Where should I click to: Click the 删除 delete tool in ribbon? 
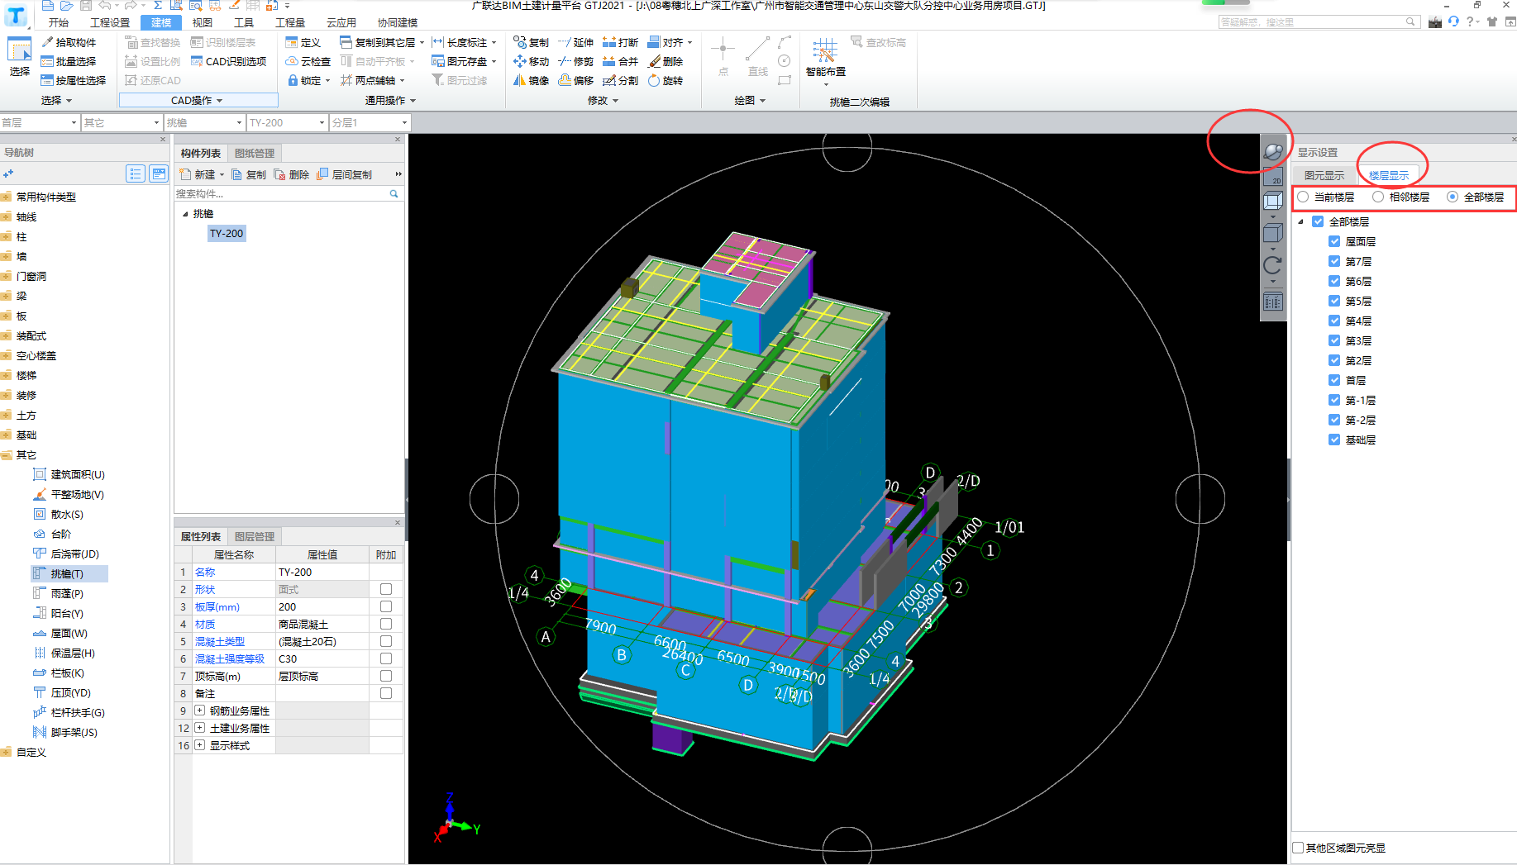[x=665, y=61]
